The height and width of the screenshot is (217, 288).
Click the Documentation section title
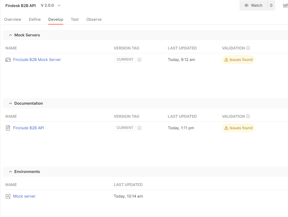click(x=29, y=103)
